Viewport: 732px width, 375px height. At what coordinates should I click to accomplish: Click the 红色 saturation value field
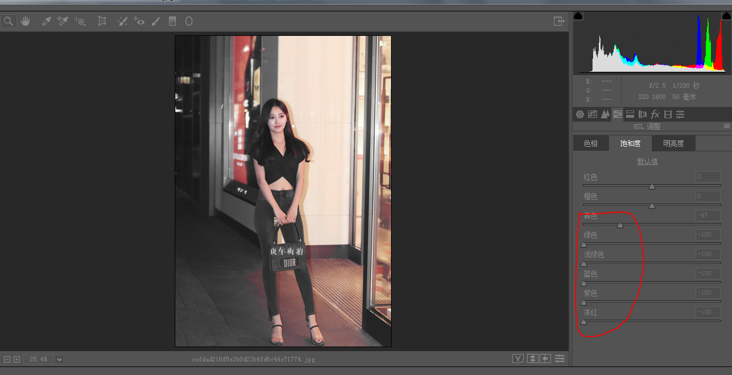click(708, 177)
